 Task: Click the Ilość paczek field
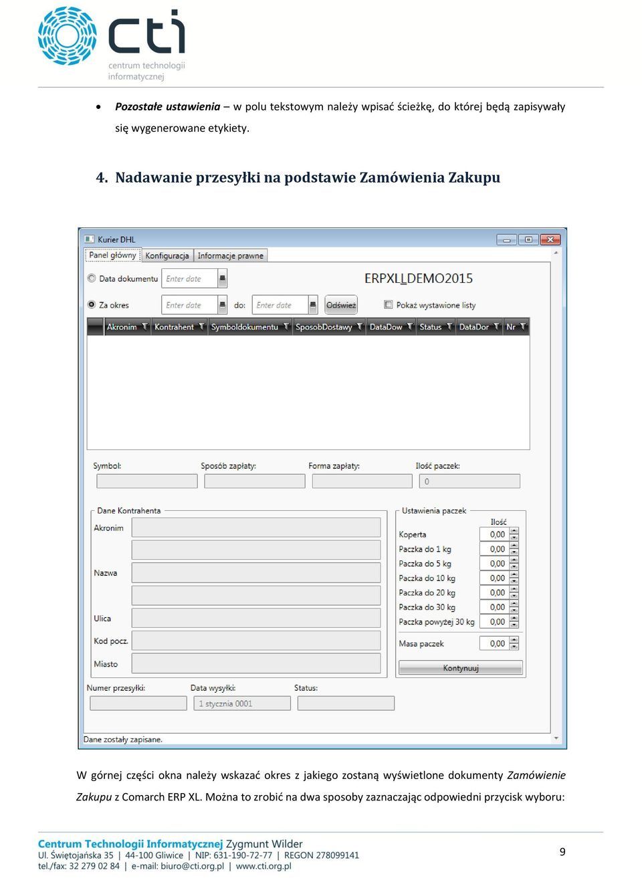click(469, 481)
